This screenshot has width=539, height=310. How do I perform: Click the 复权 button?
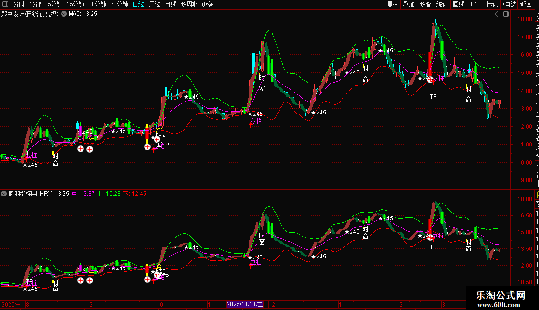(x=392, y=4)
